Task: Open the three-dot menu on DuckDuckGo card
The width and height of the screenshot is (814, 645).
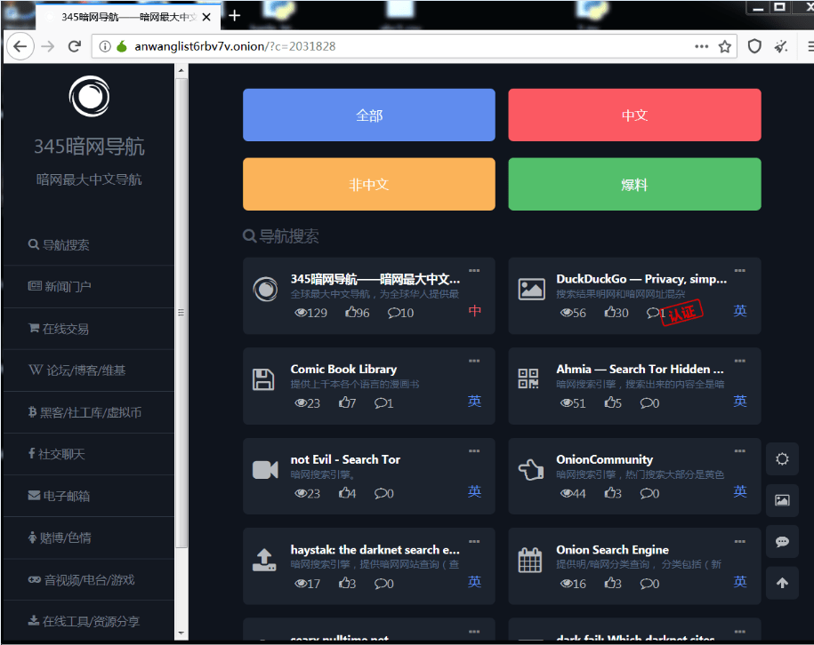Action: [740, 271]
